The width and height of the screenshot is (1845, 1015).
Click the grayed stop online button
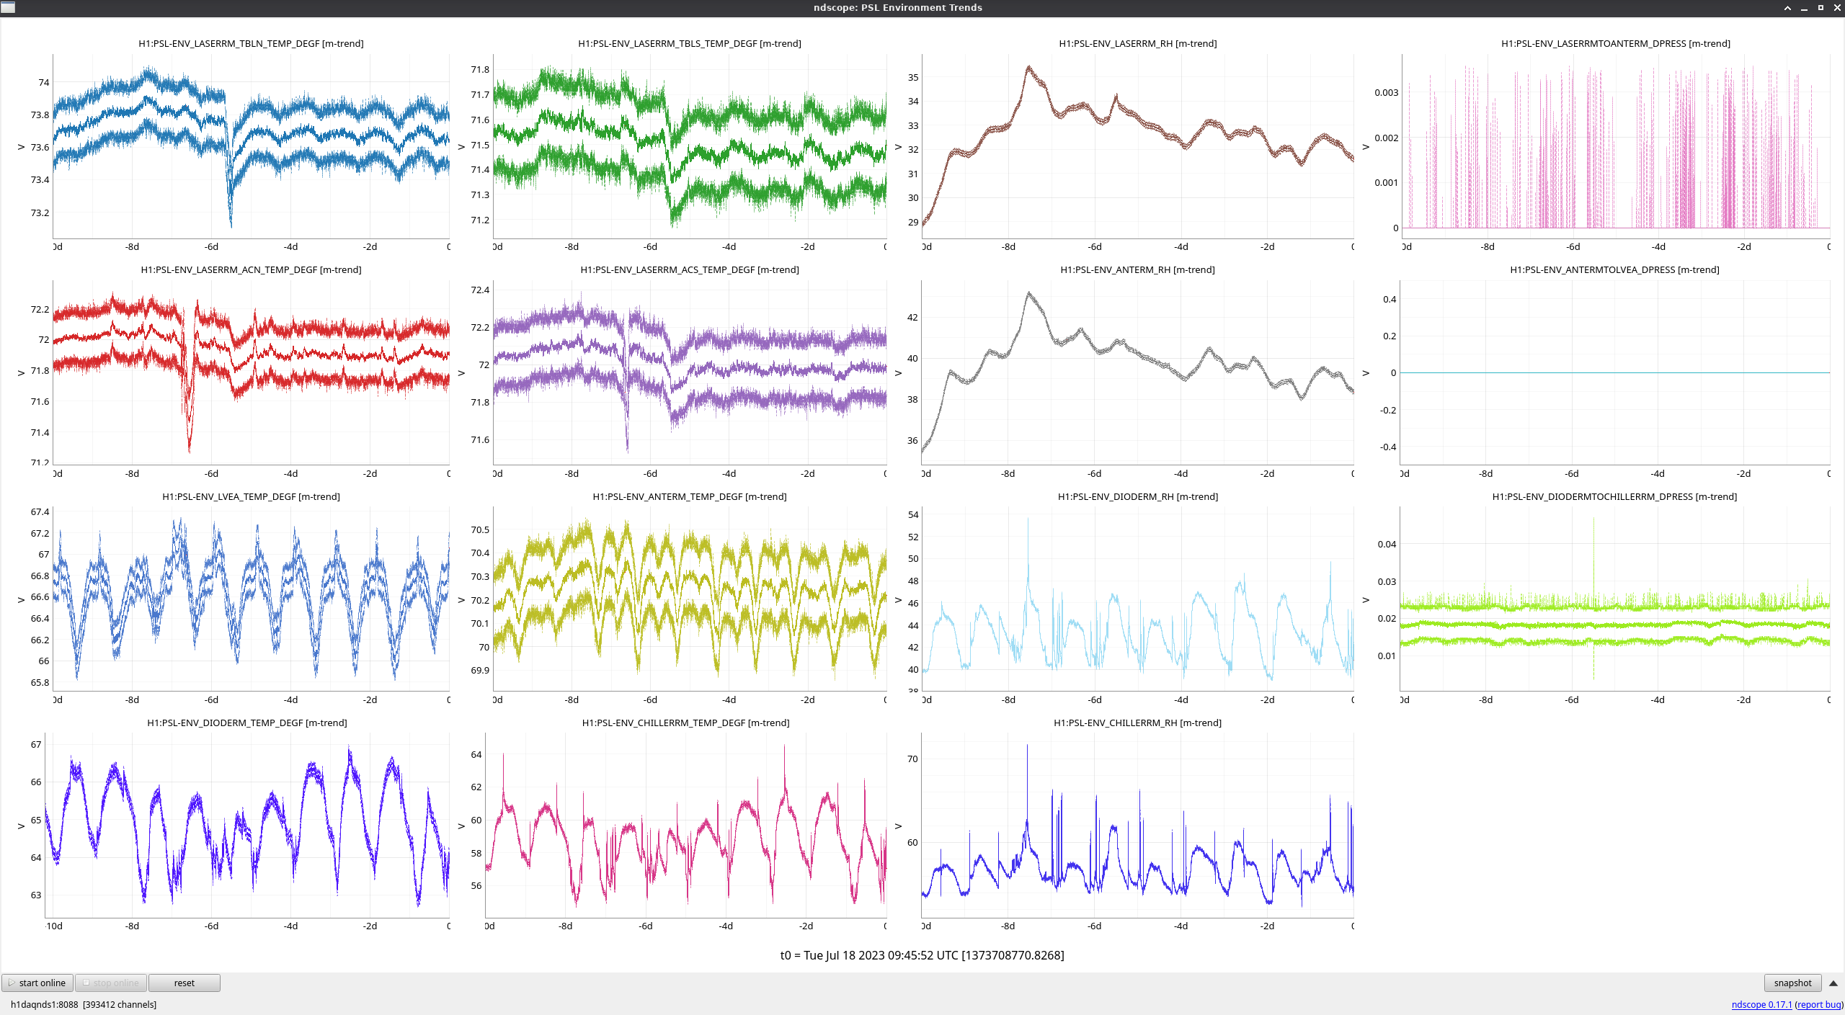tap(111, 983)
